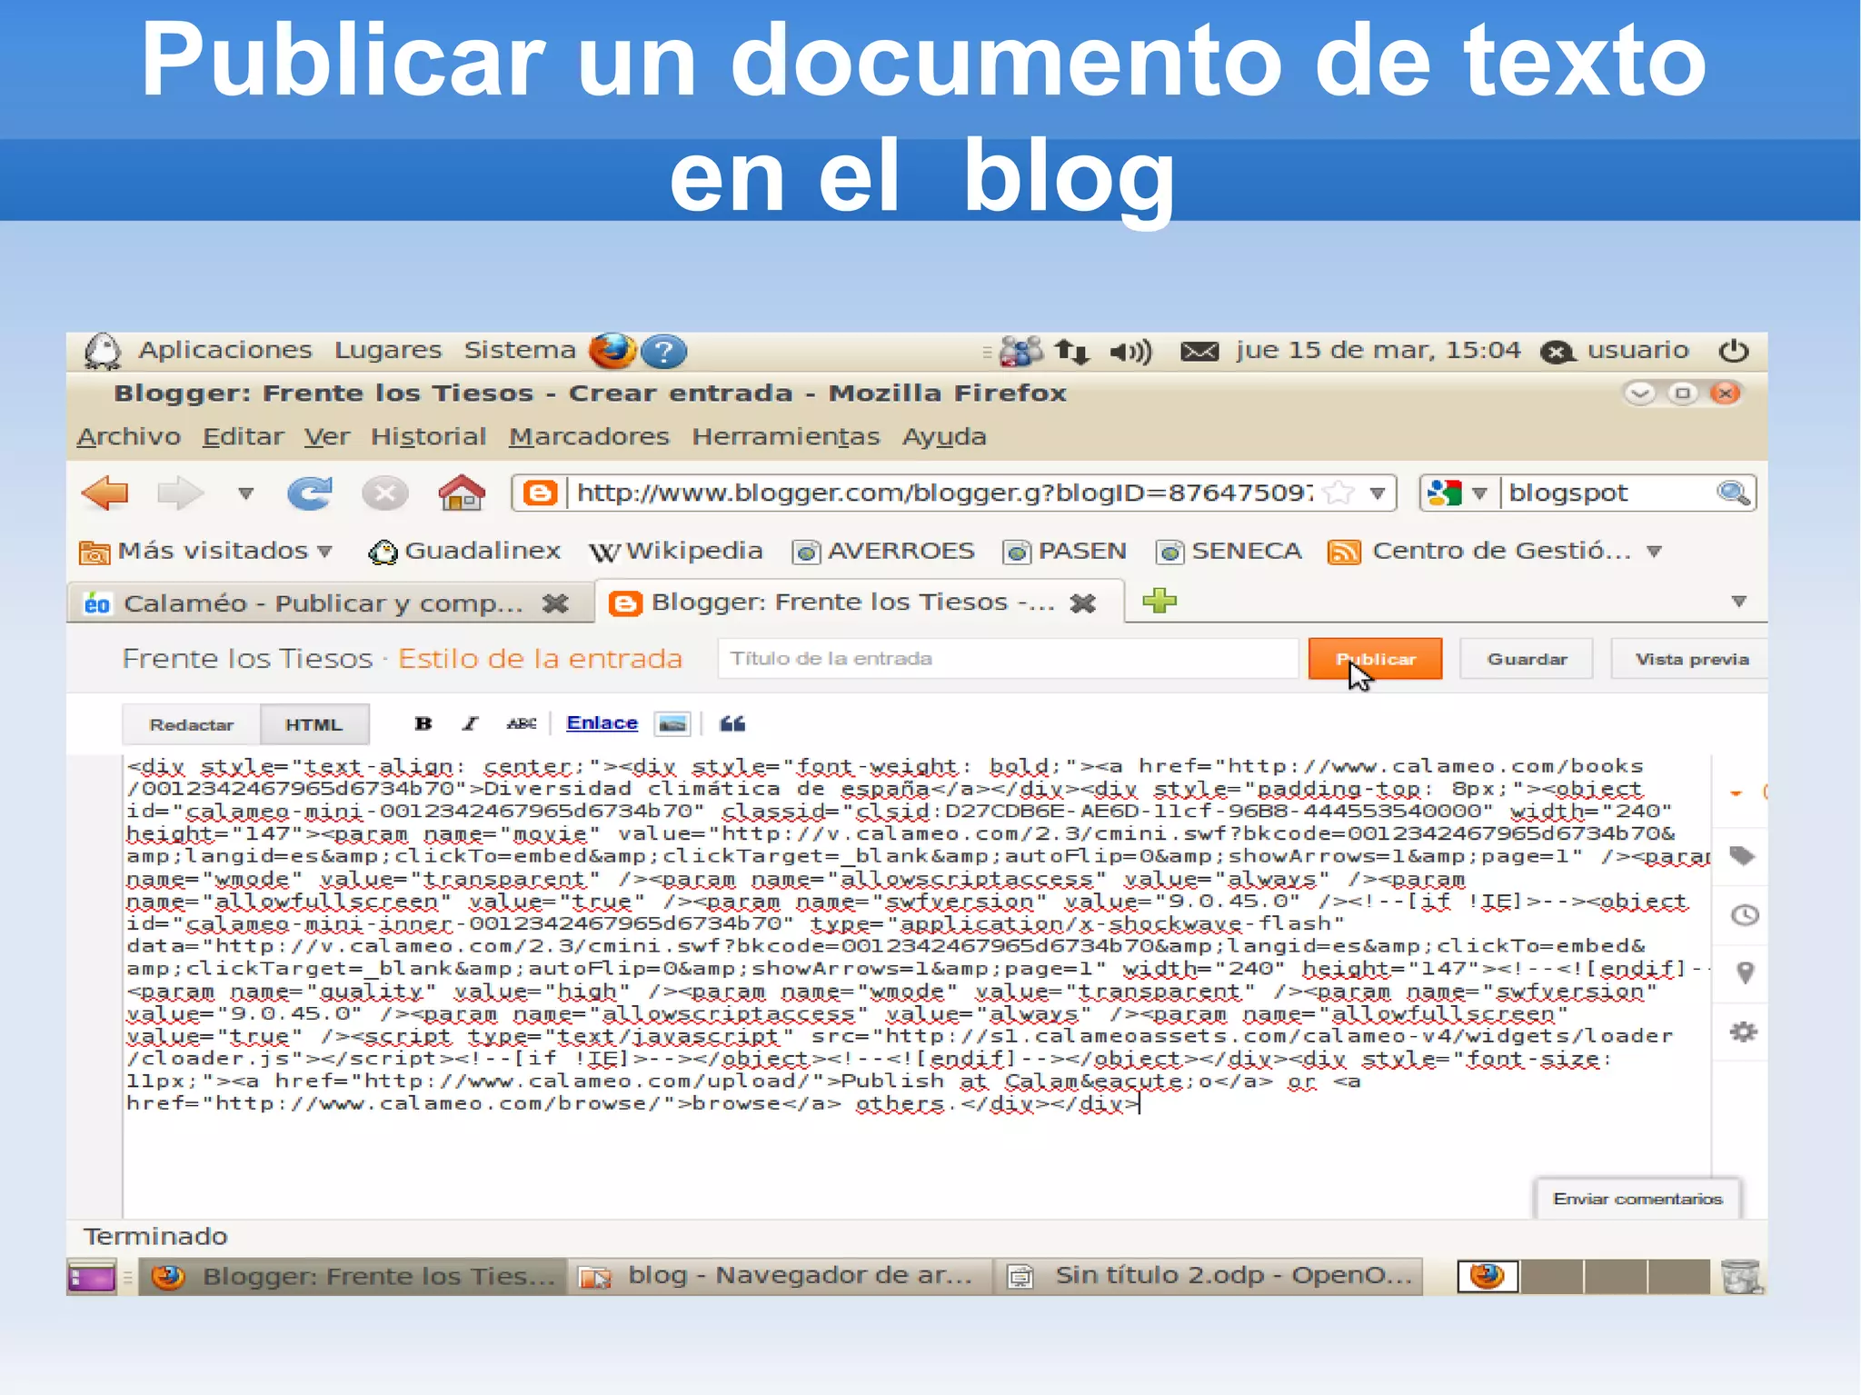Click the Enlace link button
Image resolution: width=1861 pixels, height=1395 pixels.
(602, 723)
